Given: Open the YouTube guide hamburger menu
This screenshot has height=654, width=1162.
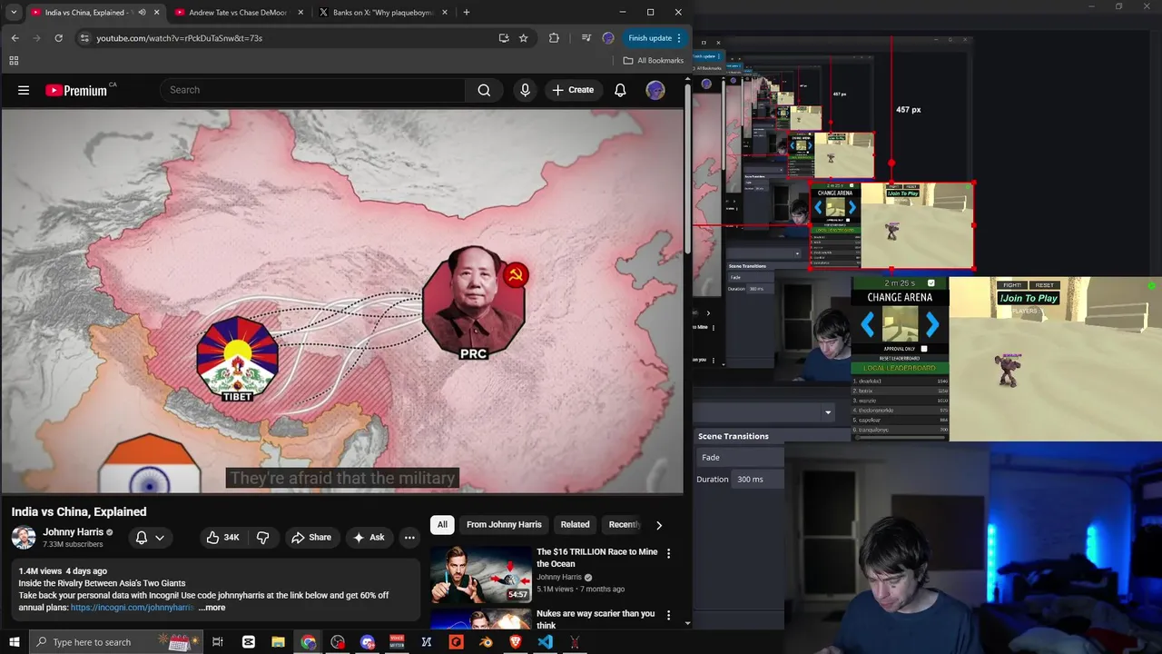Looking at the screenshot, I should pyautogui.click(x=24, y=90).
